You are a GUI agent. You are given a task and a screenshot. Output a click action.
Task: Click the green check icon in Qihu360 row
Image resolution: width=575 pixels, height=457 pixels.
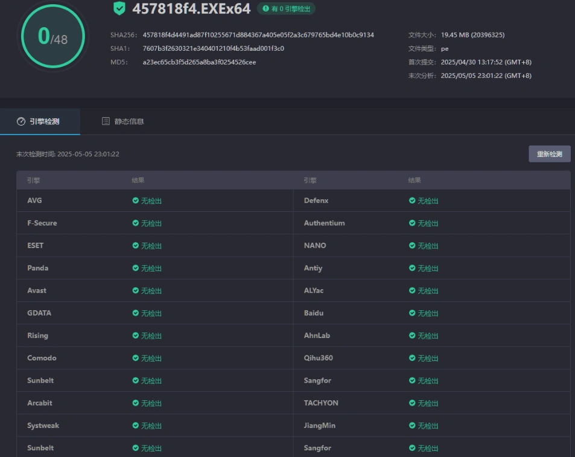[x=412, y=358]
